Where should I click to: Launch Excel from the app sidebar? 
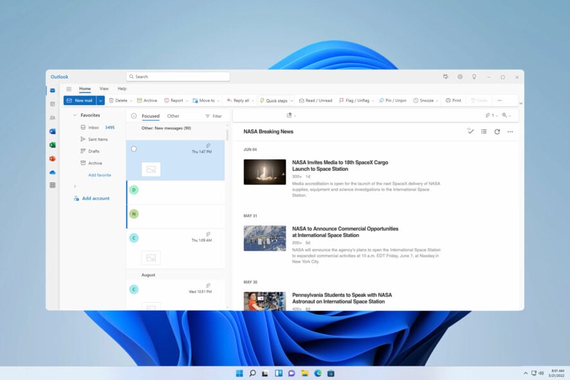[53, 144]
